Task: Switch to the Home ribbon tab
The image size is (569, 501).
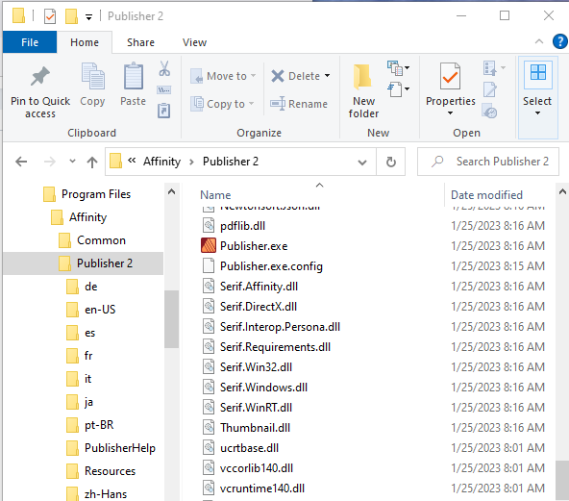Action: pyautogui.click(x=85, y=42)
